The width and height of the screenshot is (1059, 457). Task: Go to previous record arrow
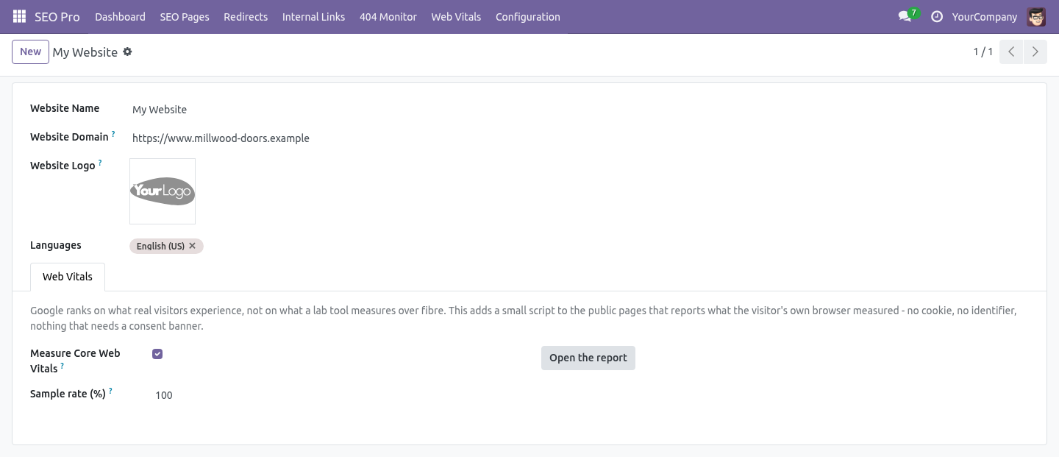pos(1011,52)
